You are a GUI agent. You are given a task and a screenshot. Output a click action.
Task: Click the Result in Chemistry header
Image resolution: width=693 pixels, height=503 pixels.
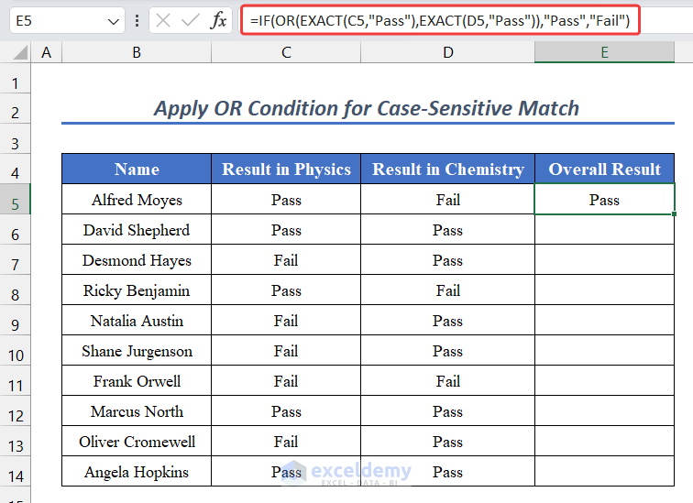tap(447, 169)
